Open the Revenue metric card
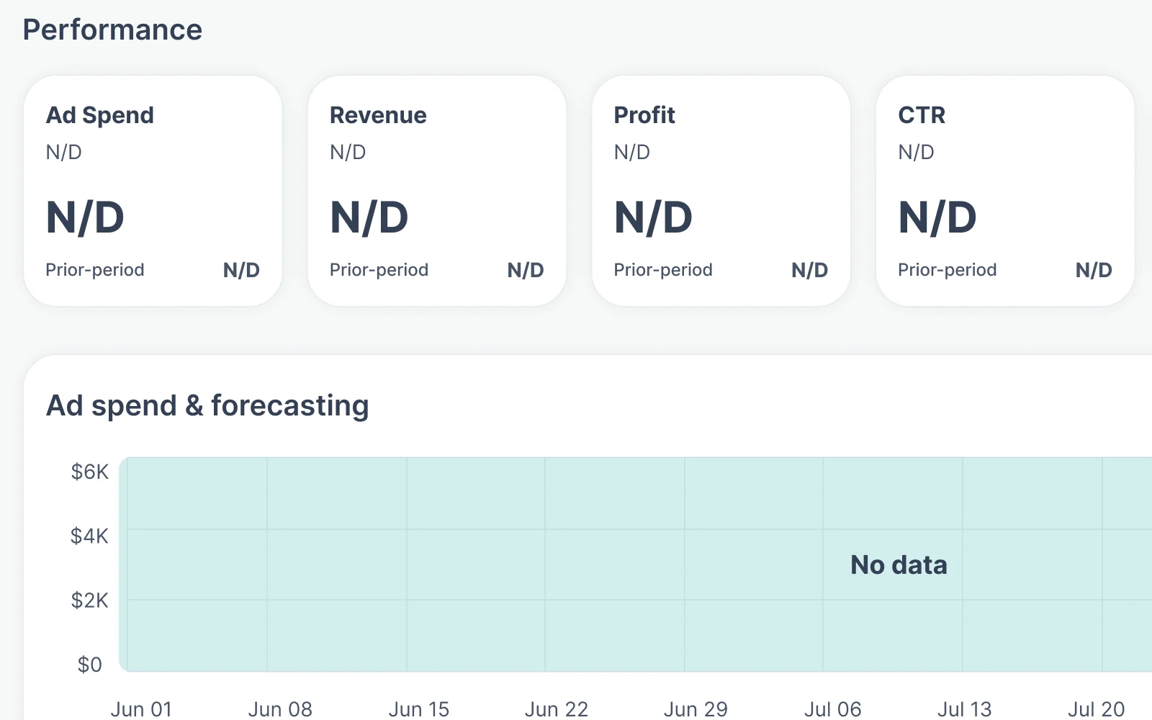The image size is (1152, 720). tap(437, 191)
